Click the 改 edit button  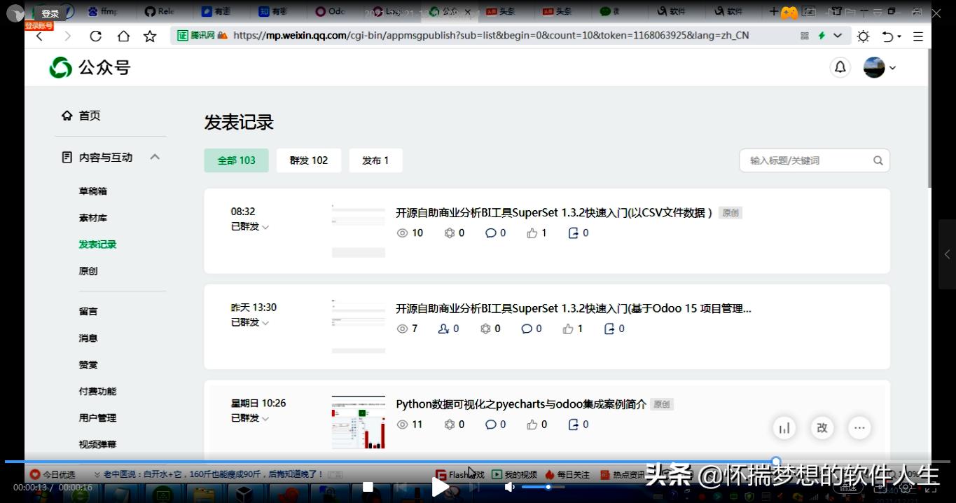click(x=822, y=427)
